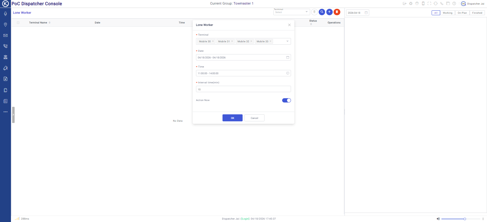The image size is (487, 222).
Task: Open settings gear in top bar
Action: click(x=411, y=4)
